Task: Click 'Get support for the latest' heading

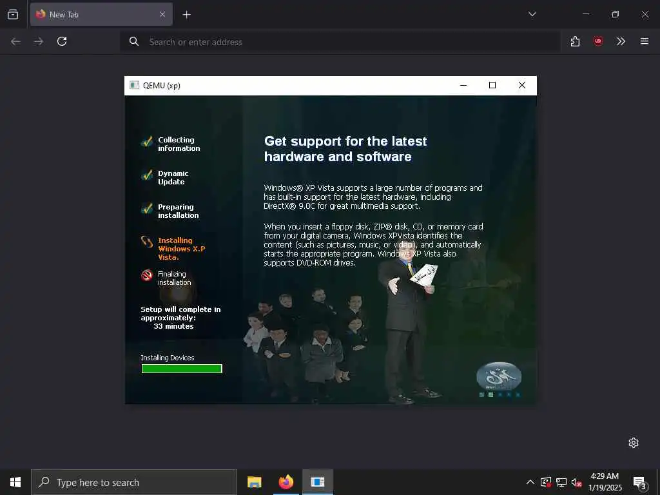Action: coord(345,141)
